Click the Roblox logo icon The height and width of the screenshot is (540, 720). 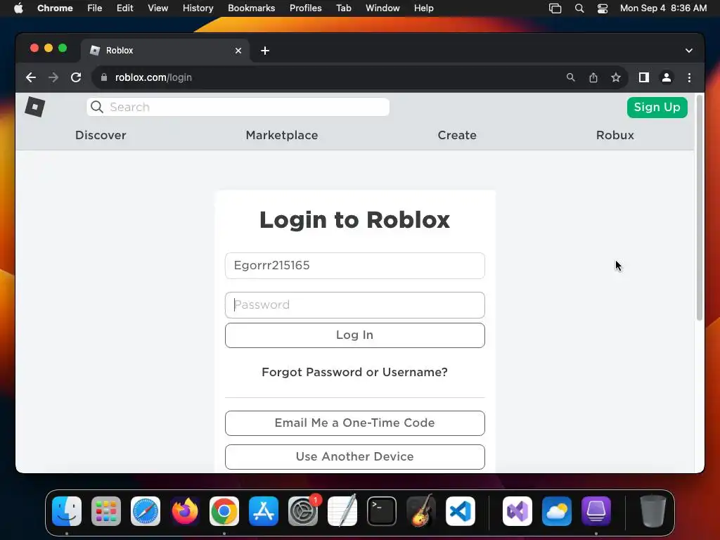[35, 107]
